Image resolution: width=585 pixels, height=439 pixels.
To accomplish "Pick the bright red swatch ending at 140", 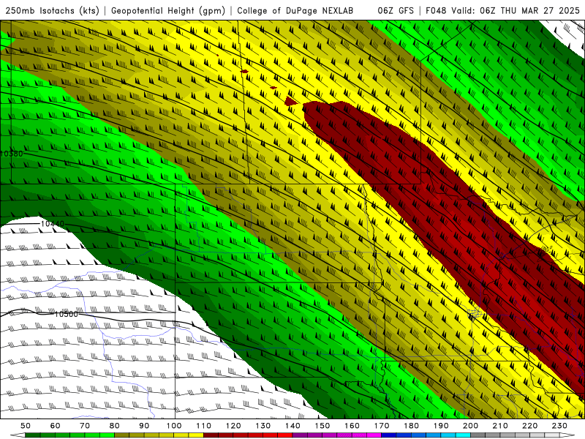I will 285,435.
